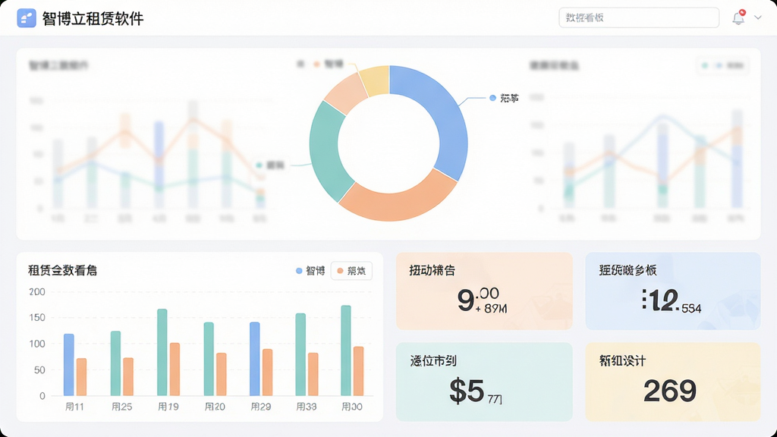777x437 pixels.
Task: Toggle the orange legend dot above the donut
Action: [316, 64]
